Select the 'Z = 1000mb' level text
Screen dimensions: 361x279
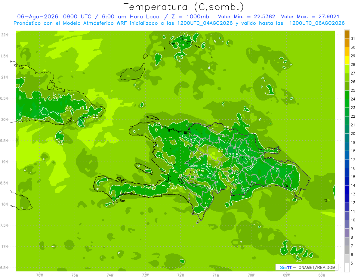(x=191, y=17)
